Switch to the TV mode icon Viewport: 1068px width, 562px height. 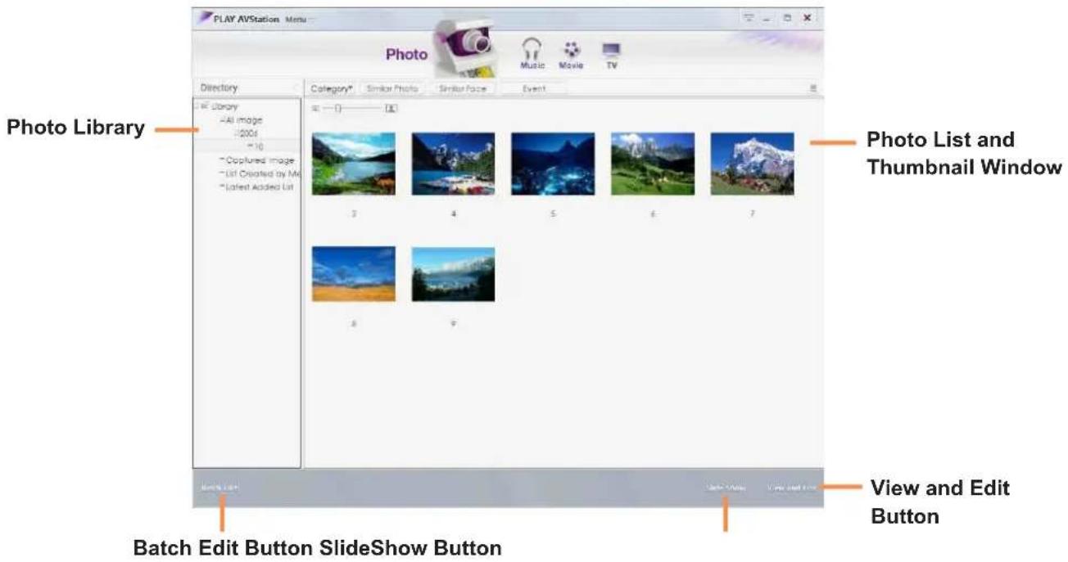(611, 54)
